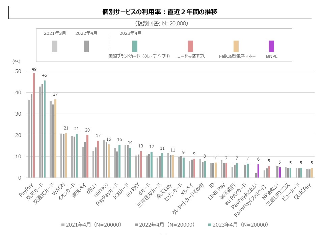324x235 pixels.
Task: Click the teal 国際ブランドカード legend swatch
Action: click(x=135, y=46)
